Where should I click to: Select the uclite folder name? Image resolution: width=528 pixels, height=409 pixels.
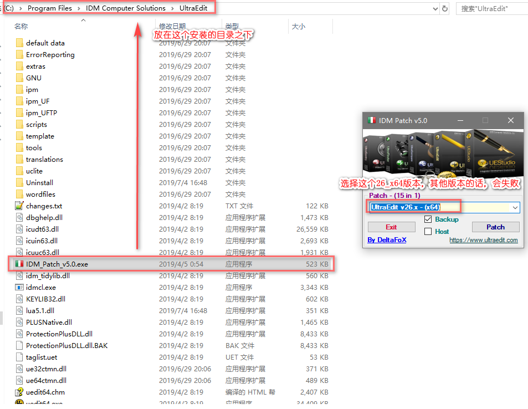pyautogui.click(x=34, y=171)
